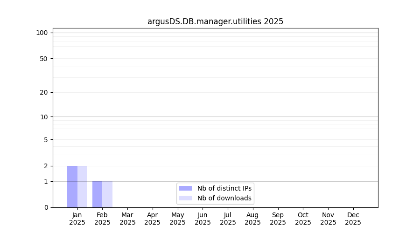Click the 'Sep 2025' x-axis label
Viewport: 420px width, 233px height.
click(278, 219)
